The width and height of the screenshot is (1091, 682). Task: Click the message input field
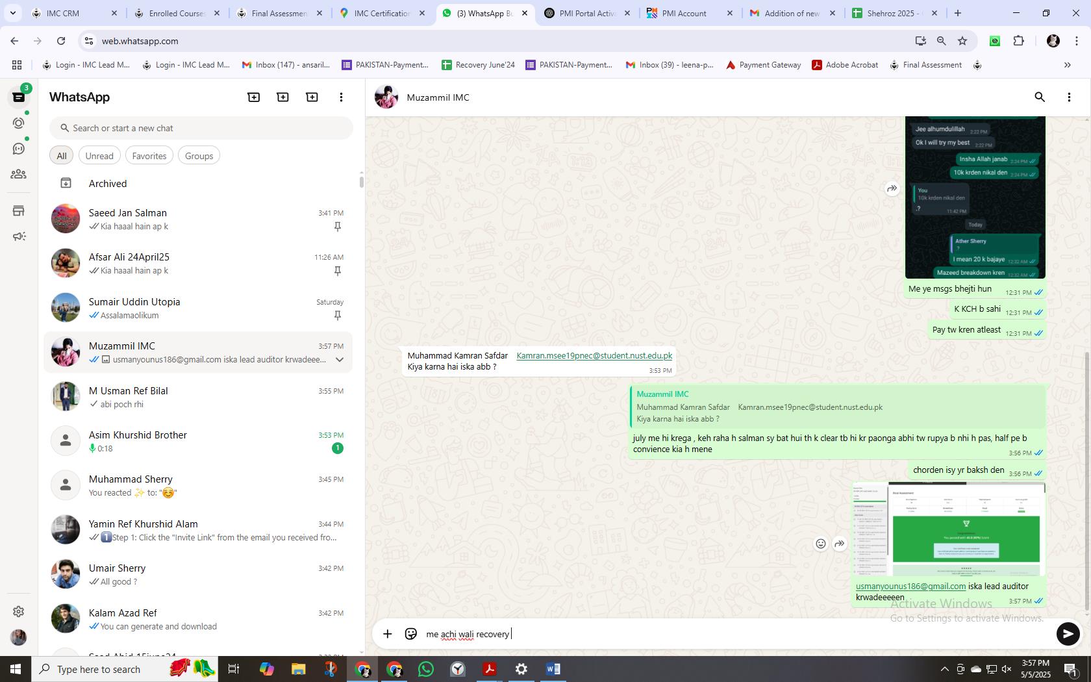pyautogui.click(x=737, y=634)
